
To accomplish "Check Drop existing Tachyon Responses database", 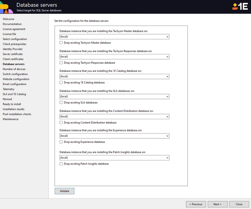I will click(x=61, y=63).
